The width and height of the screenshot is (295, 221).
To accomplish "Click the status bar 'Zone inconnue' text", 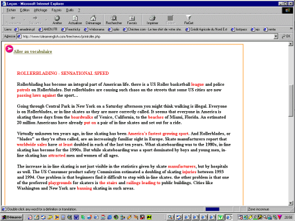I will click(x=258, y=209).
